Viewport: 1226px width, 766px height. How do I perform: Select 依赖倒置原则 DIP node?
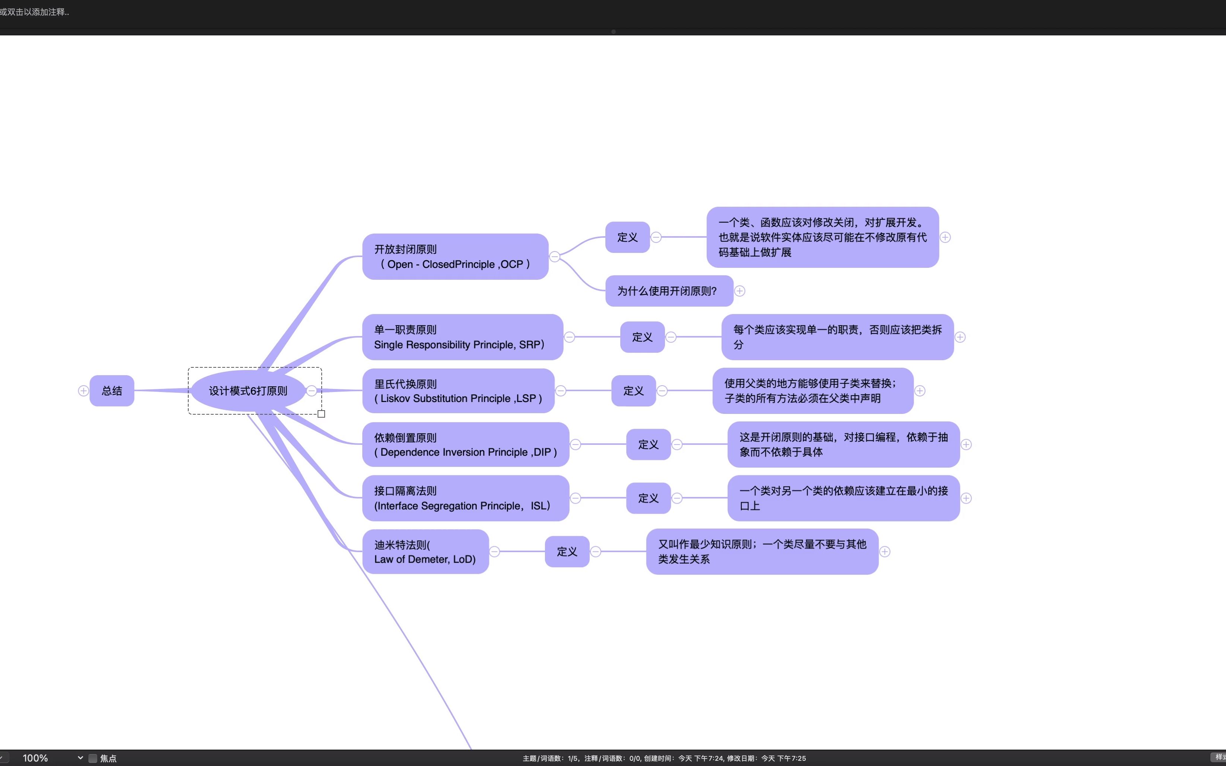pos(466,444)
